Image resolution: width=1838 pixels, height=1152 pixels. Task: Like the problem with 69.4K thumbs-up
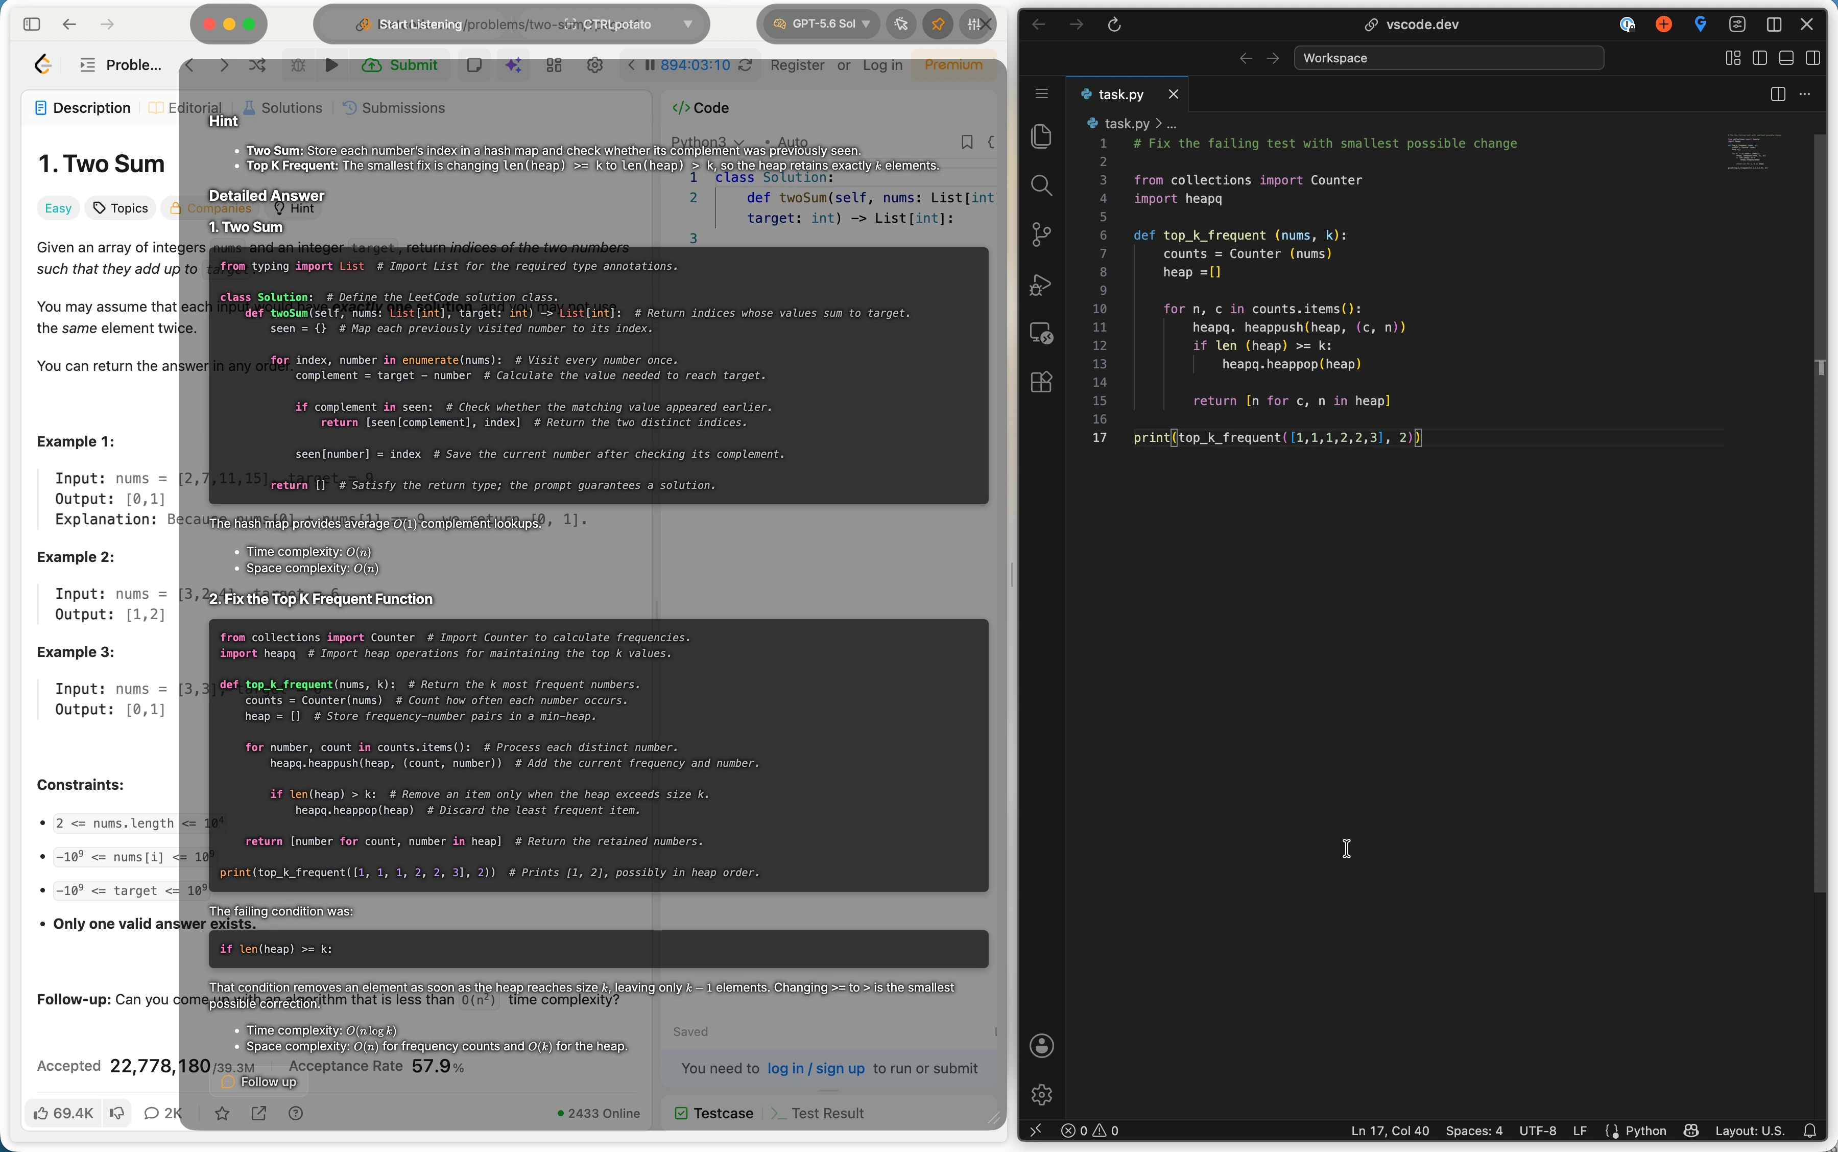63,1113
